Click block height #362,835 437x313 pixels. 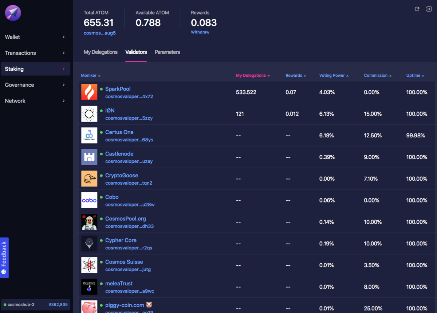[x=58, y=305]
